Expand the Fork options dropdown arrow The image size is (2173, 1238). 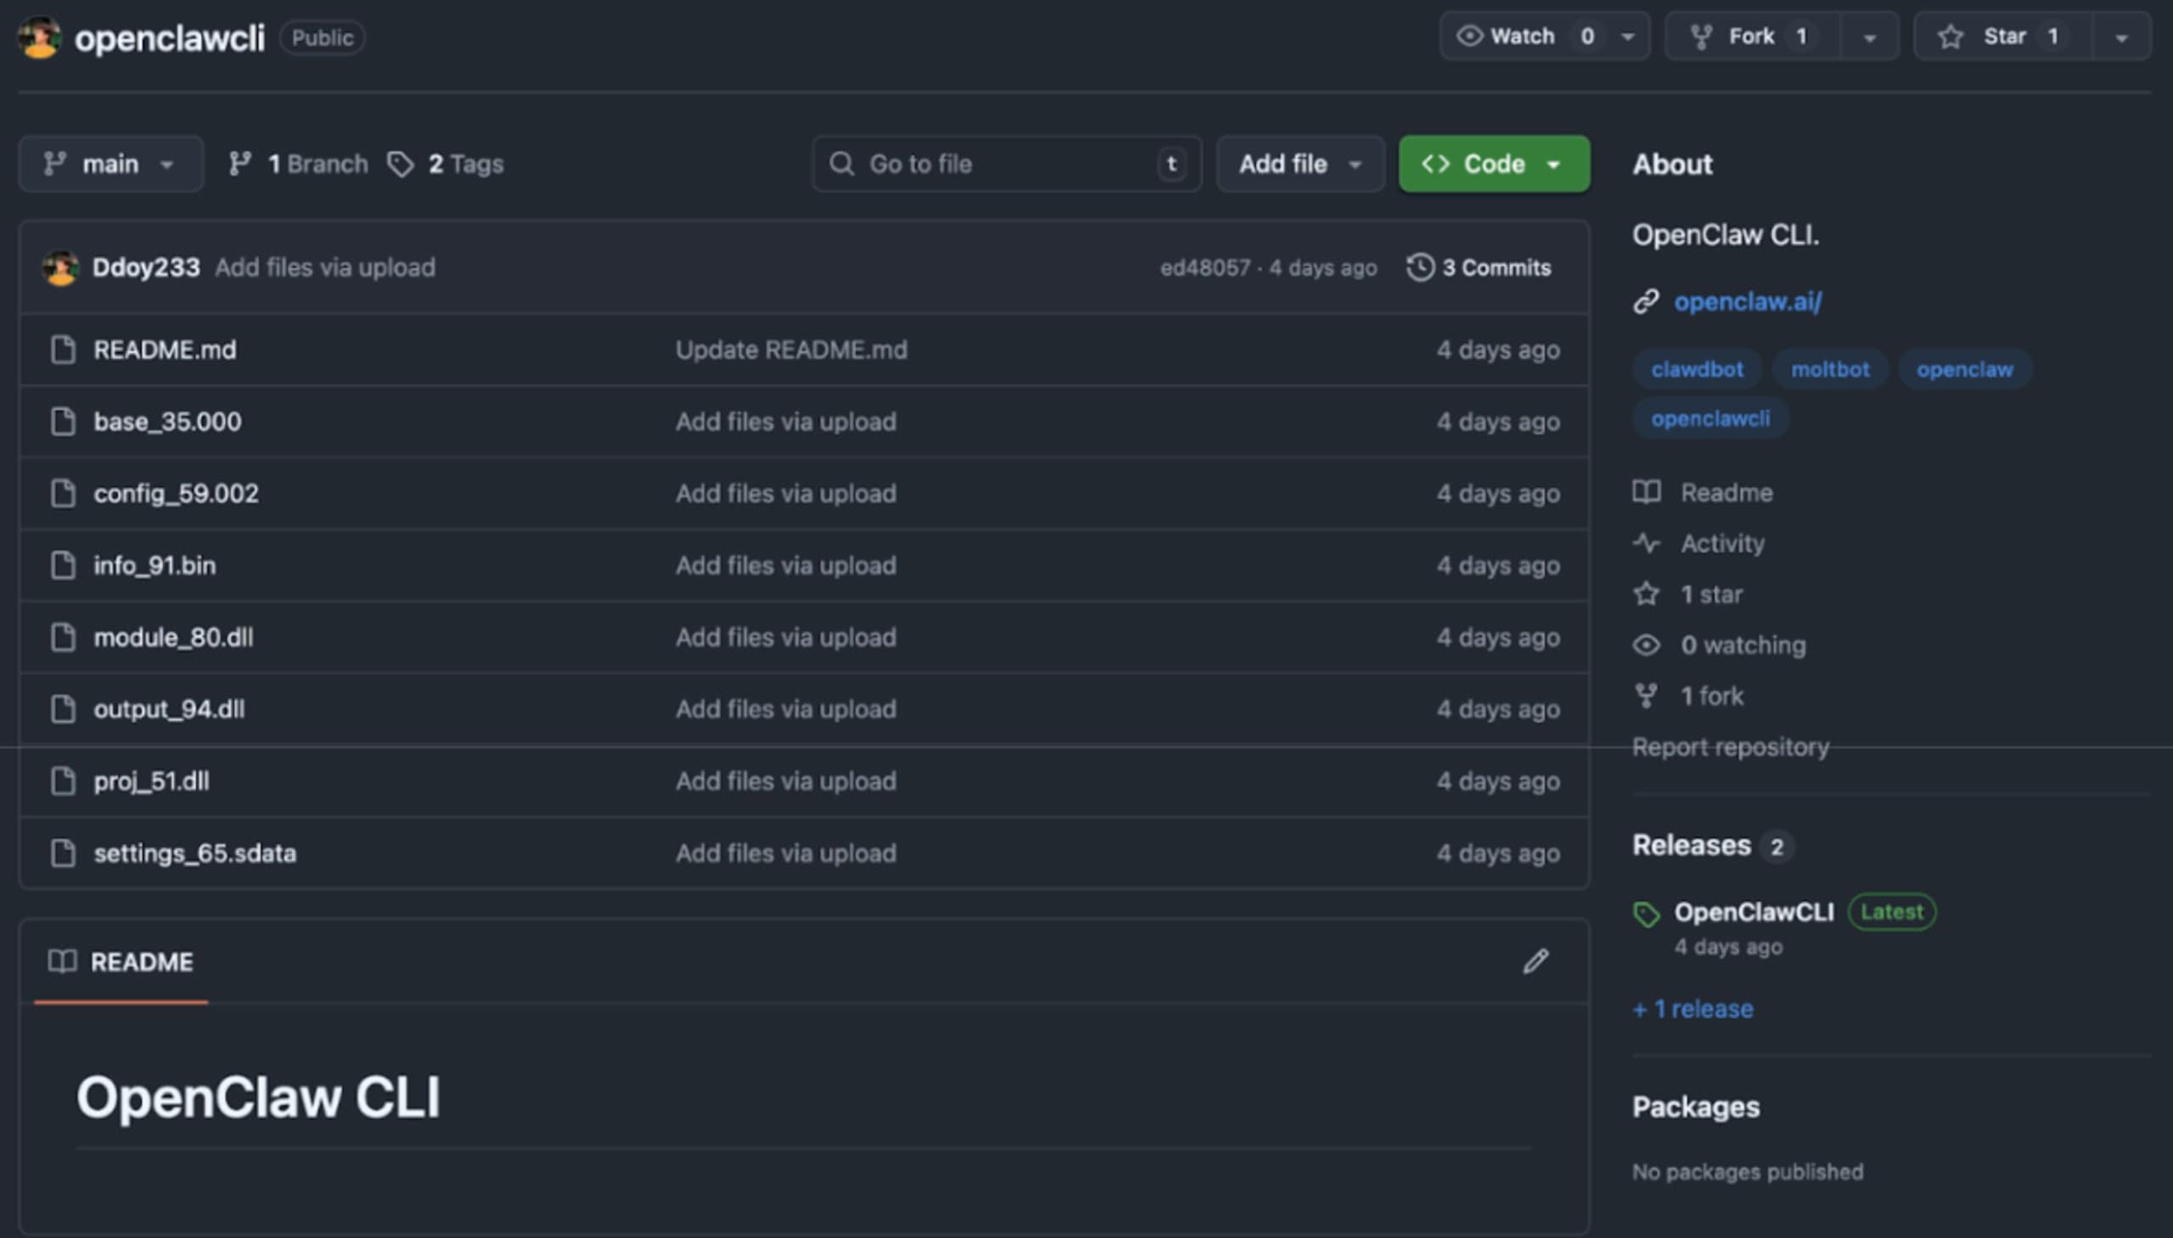pyautogui.click(x=1869, y=37)
